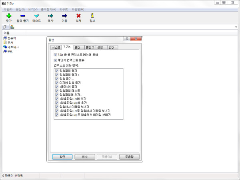
Task: Click the Test (테스트) toolbar icon
Action: point(36,16)
